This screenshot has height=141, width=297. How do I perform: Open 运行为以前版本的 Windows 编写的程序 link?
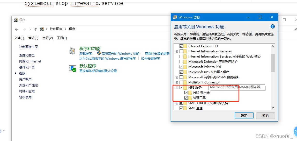tap(107, 59)
